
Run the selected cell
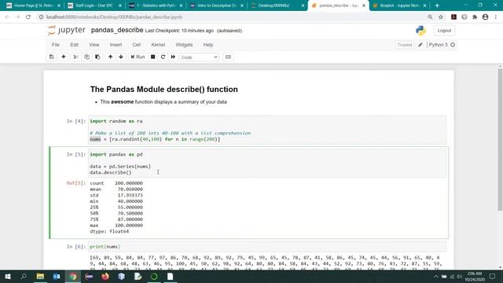(138, 57)
